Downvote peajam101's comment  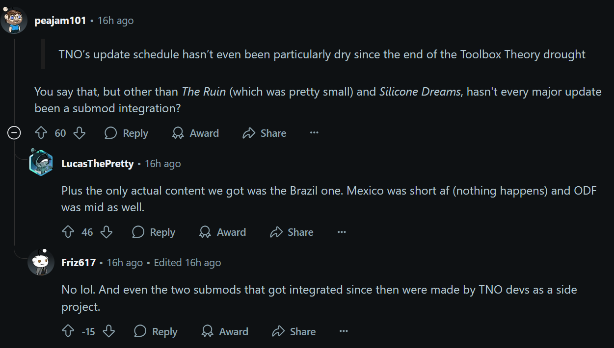[79, 133]
